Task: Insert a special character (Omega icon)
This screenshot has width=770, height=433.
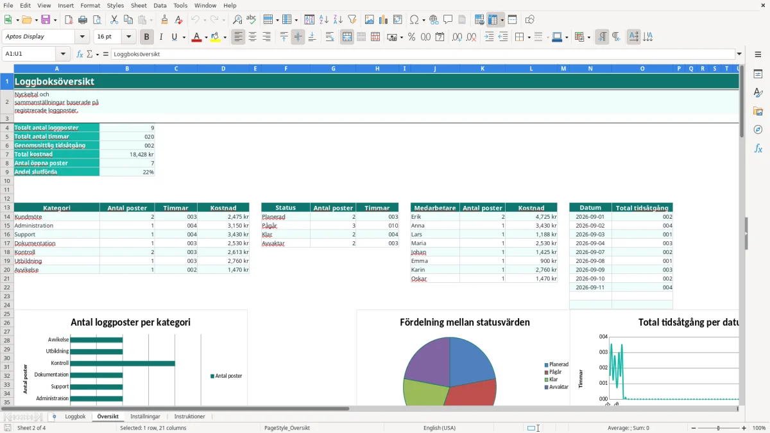Action: (x=414, y=20)
